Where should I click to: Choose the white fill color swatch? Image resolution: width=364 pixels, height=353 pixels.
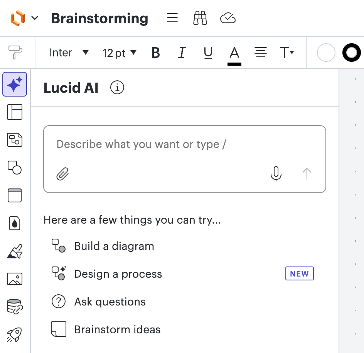(x=326, y=53)
